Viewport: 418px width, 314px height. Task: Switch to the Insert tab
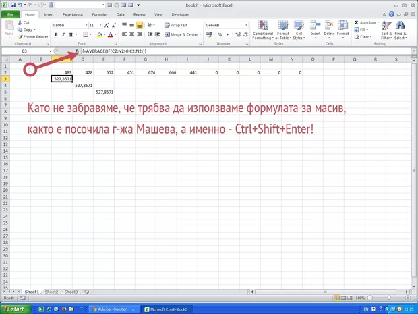coord(49,14)
